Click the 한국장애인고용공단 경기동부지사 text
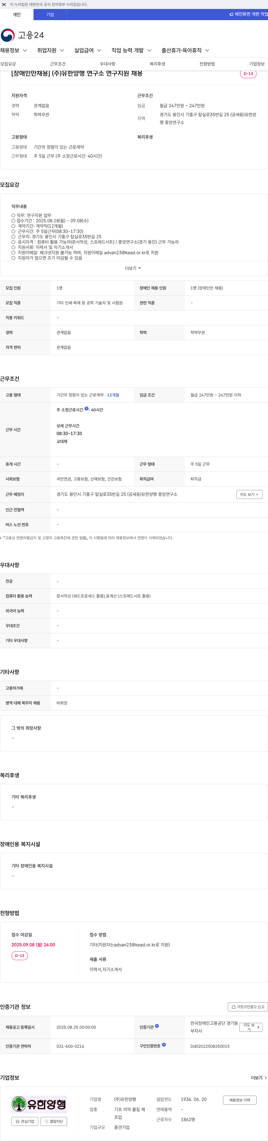The height and width of the screenshot is (1141, 268). (214, 1027)
